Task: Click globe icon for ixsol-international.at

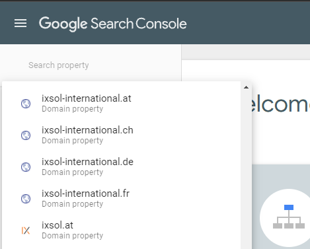Action: pos(26,104)
